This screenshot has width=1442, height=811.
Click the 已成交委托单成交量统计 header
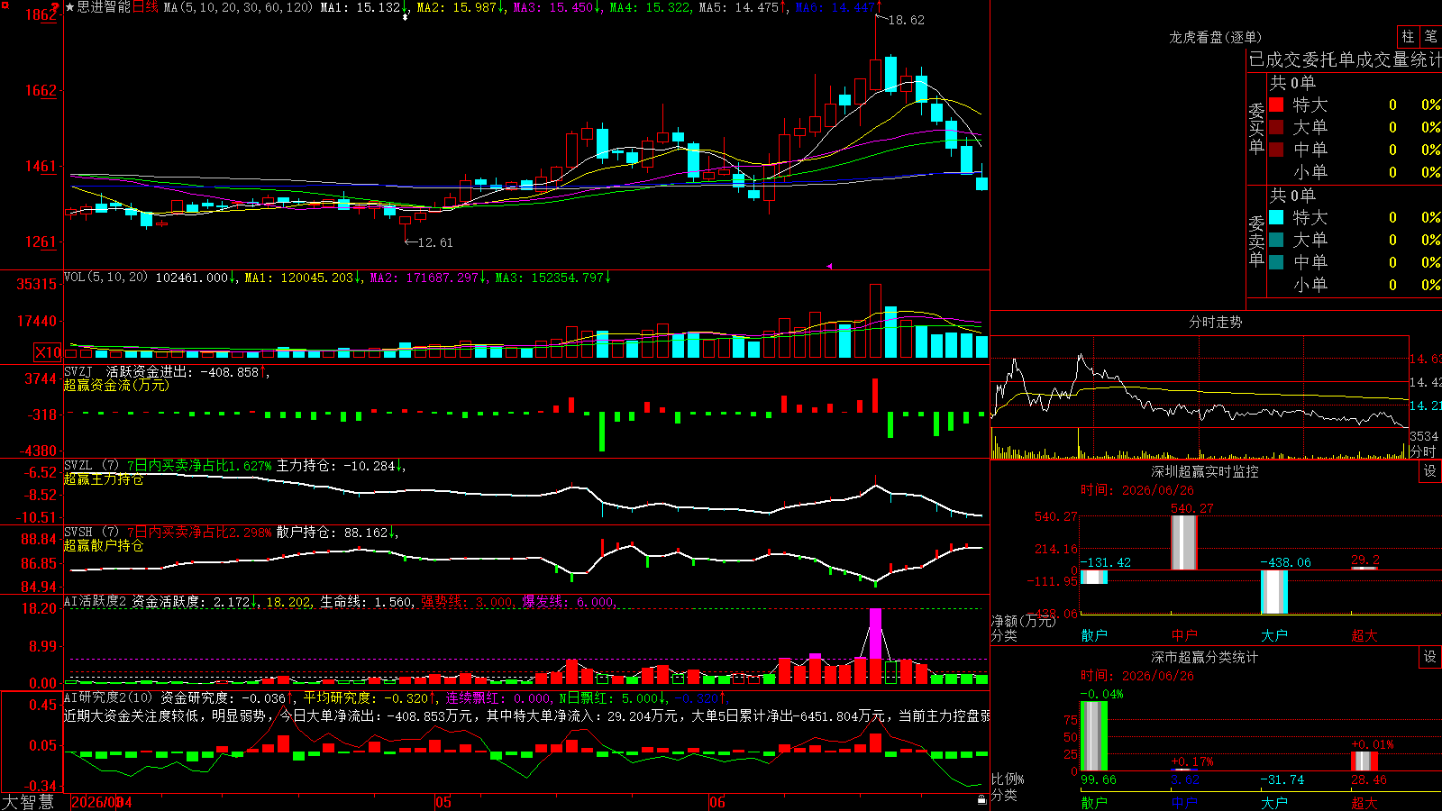tap(1345, 59)
